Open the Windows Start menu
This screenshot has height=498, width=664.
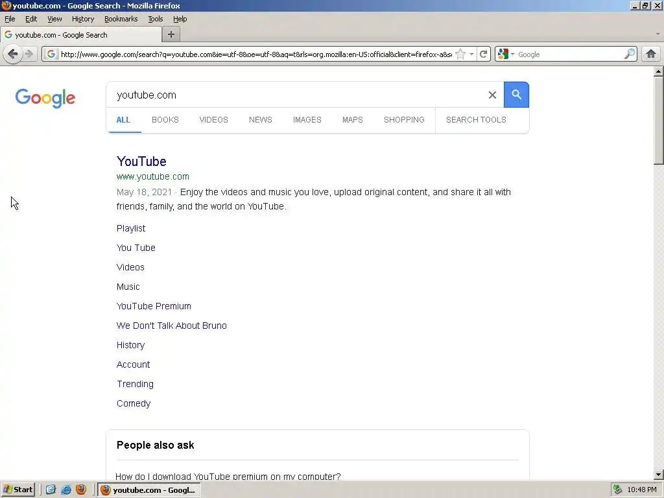pos(18,490)
